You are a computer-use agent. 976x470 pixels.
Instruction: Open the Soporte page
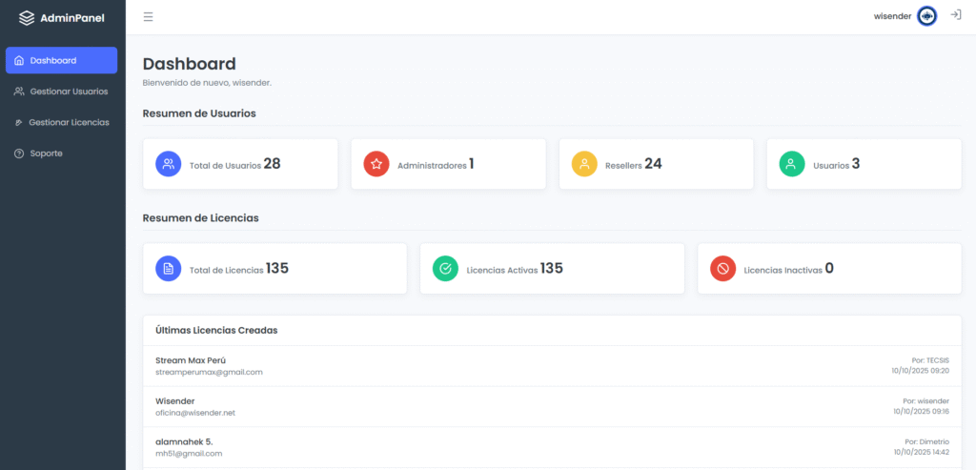click(62, 153)
